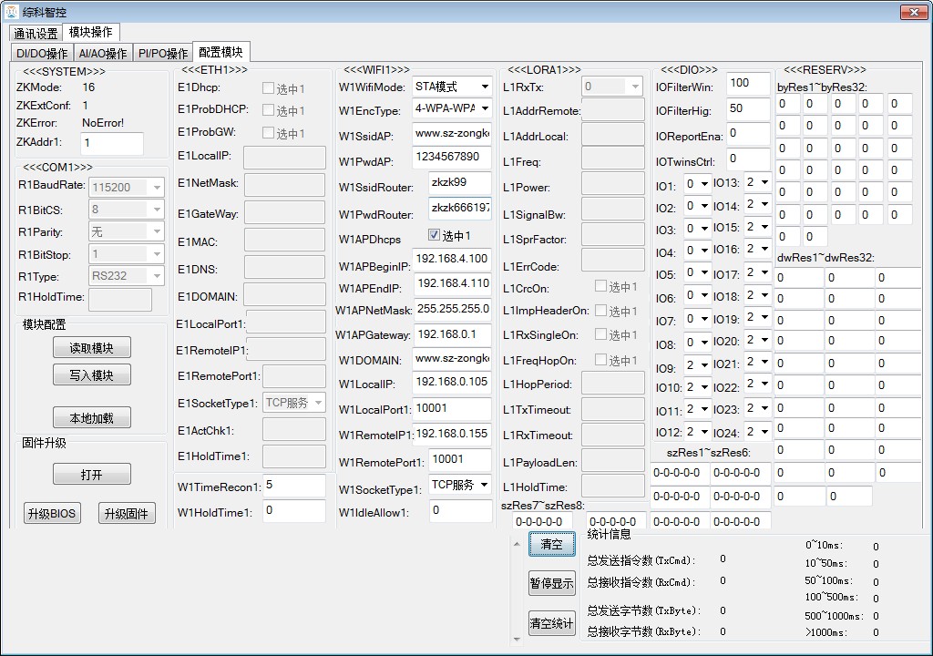This screenshot has height=656, width=933.
Task: Click the ZKAddr1 input field
Action: tap(111, 143)
